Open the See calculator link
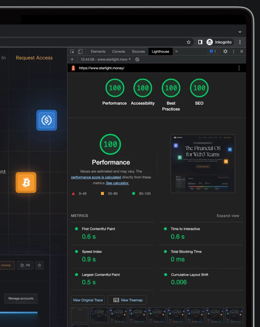The width and height of the screenshot is (260, 327). point(117,183)
